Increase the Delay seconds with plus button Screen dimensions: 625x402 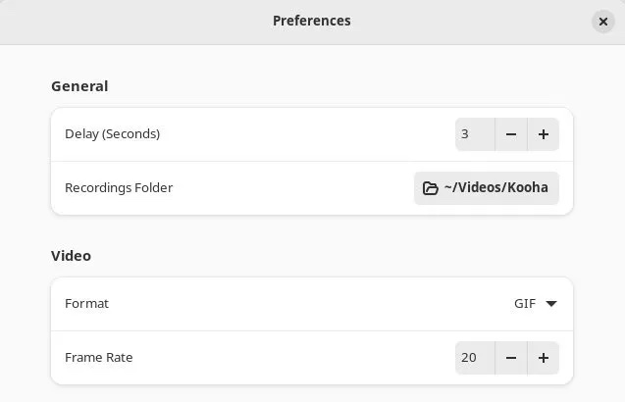pos(543,134)
